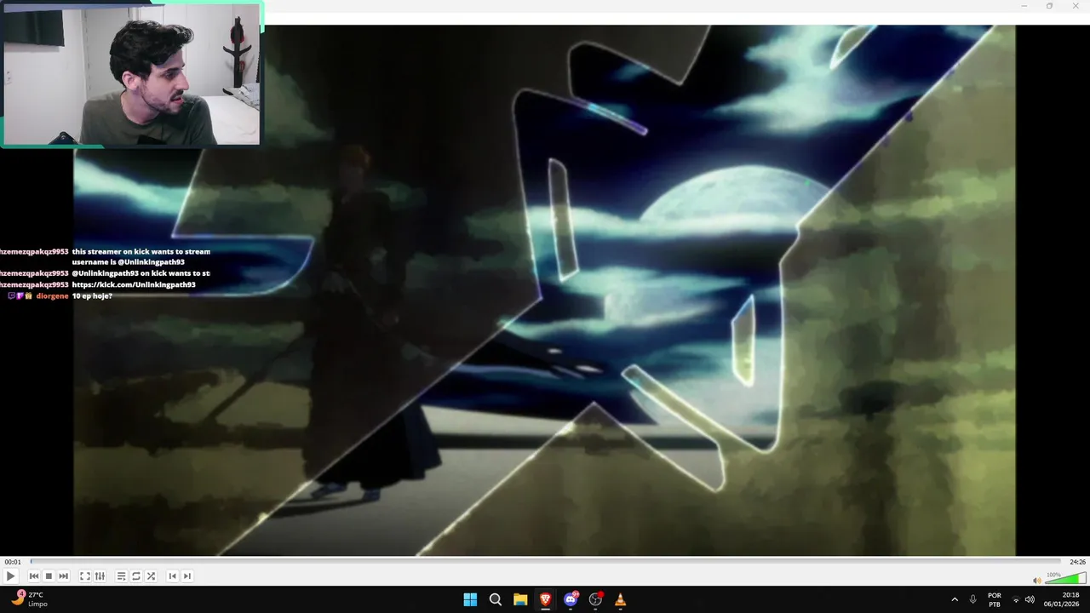Open network settings from tray
Viewport: 1090px width, 613px height.
pos(1016,600)
